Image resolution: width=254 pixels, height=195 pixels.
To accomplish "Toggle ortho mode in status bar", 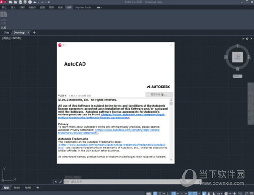I will click(168, 193).
